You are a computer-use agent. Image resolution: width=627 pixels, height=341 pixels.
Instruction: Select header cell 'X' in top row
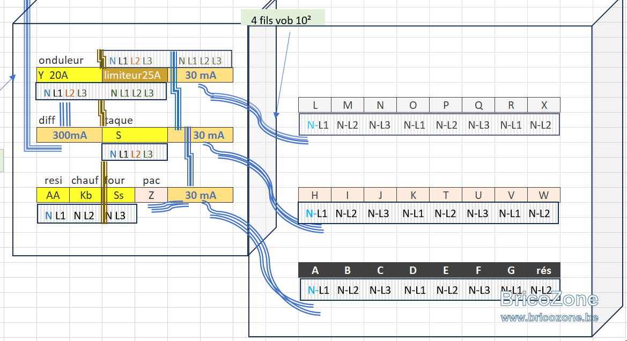(544, 105)
